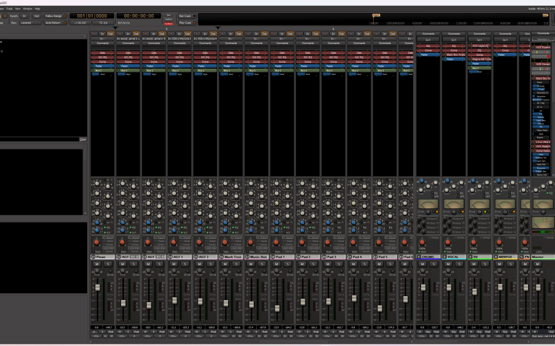Click the pan knob on AGT 1 channel
Viewport: 555px width, 346px height.
(x=174, y=242)
